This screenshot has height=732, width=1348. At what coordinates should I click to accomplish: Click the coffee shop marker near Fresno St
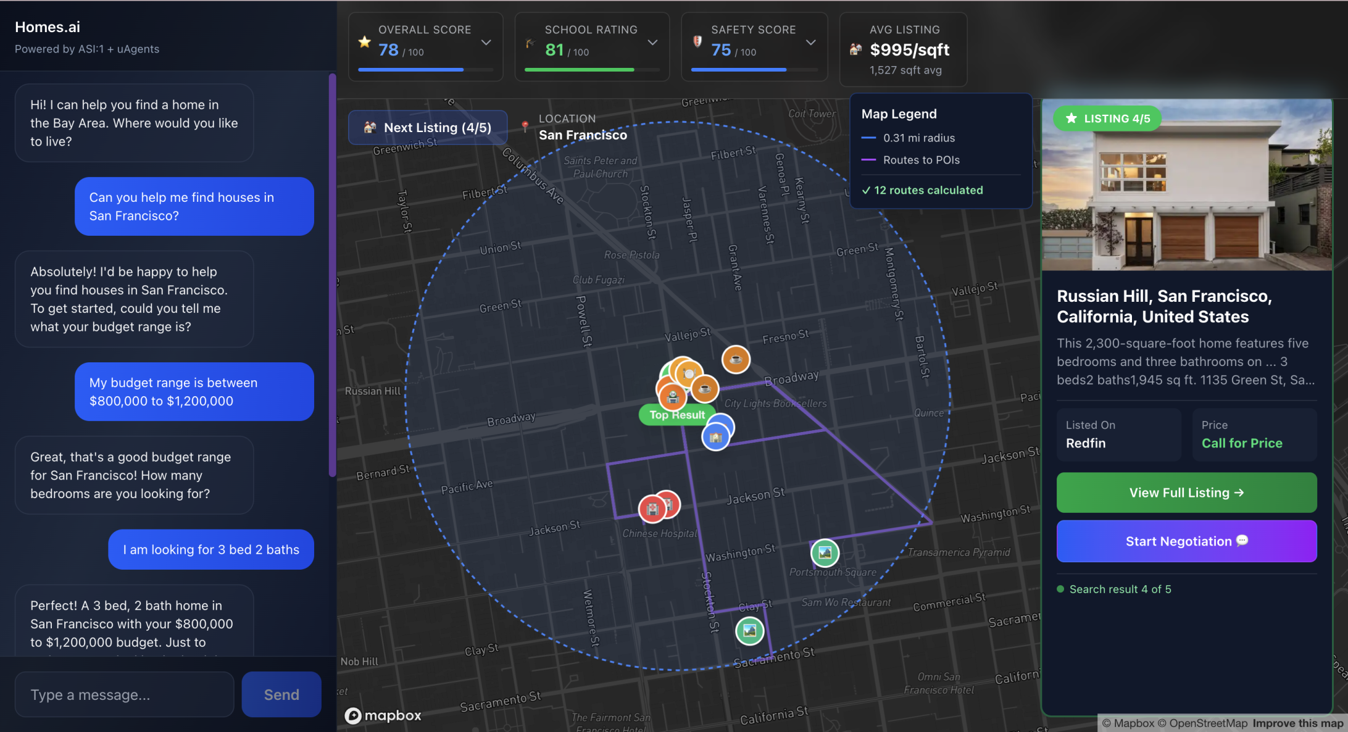point(736,359)
